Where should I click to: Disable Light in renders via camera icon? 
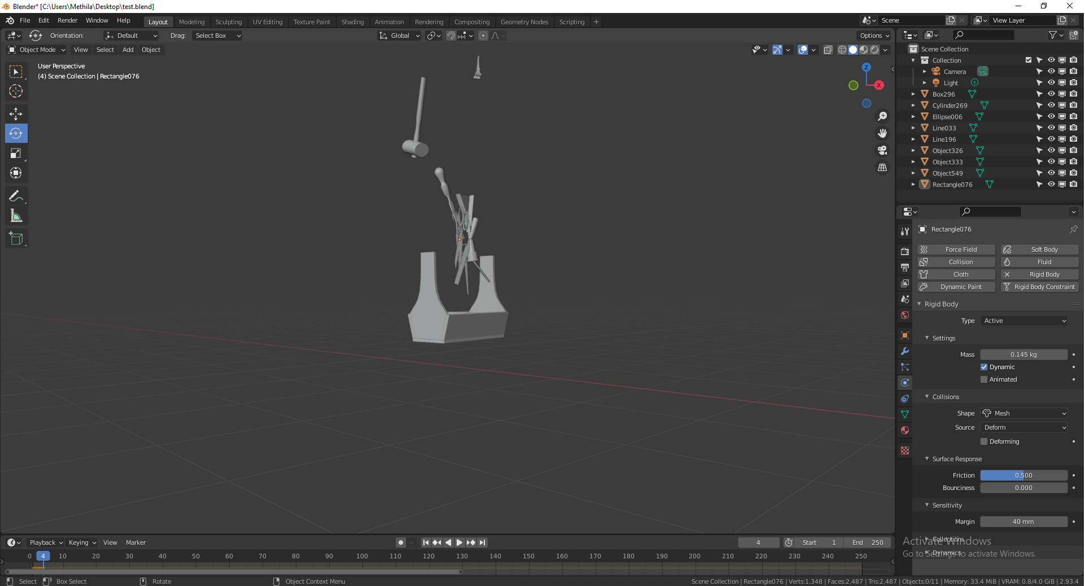tap(1073, 82)
